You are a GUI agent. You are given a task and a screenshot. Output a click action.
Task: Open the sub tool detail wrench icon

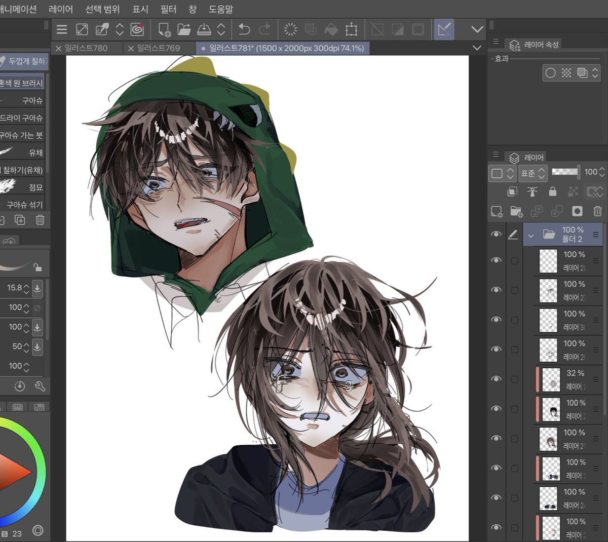pos(40,386)
